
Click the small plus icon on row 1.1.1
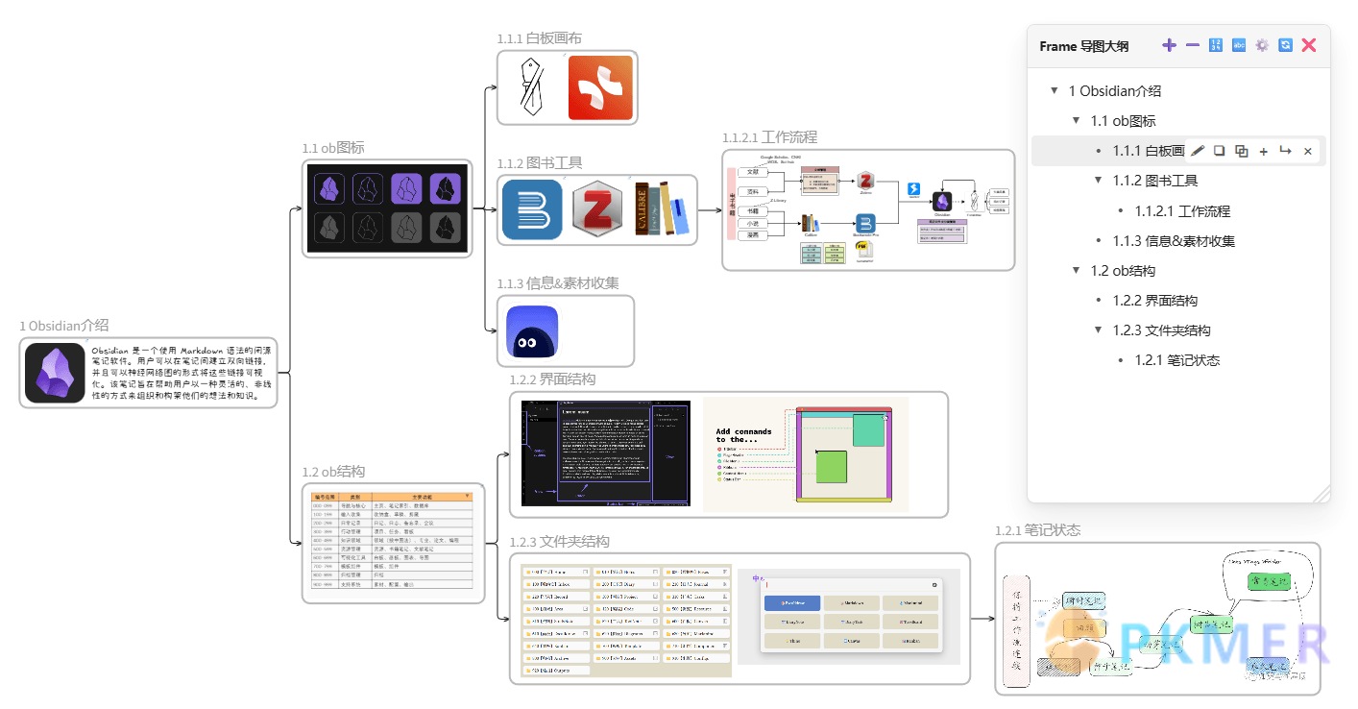pos(1263,151)
